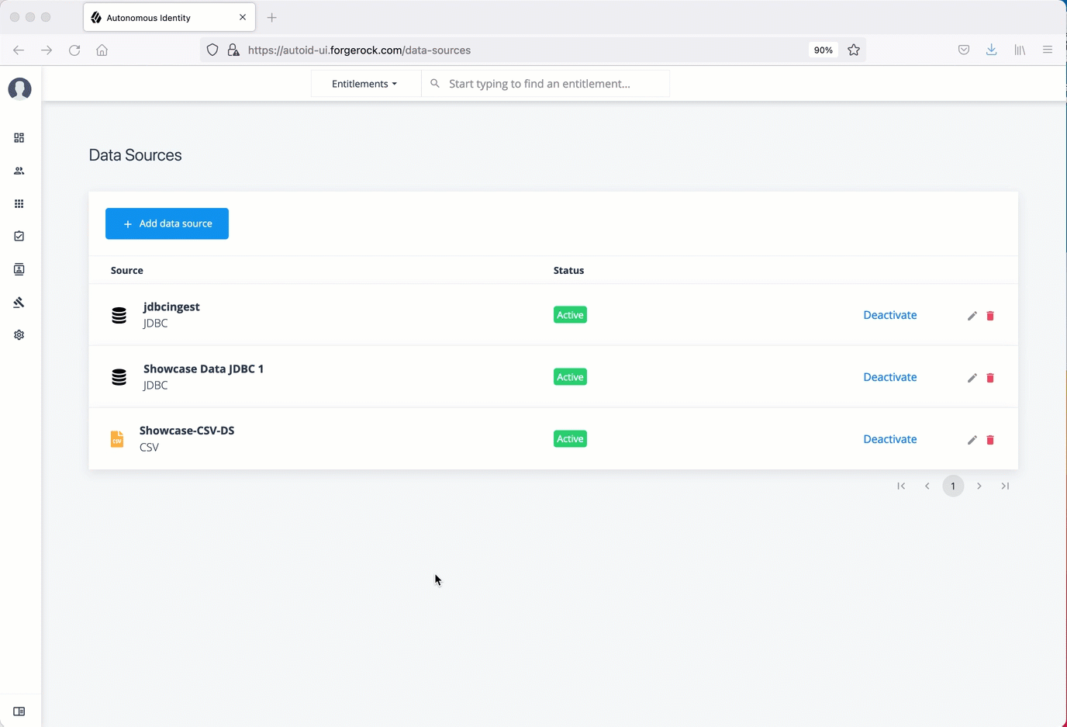Click the Add data source button

pos(167,223)
